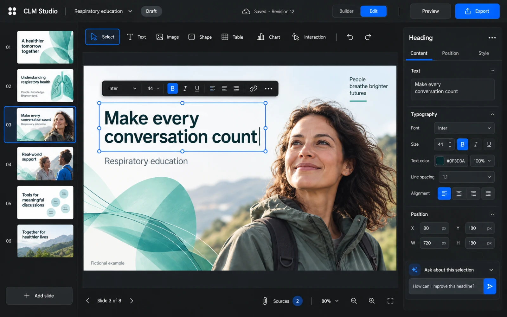Switch to Edit mode
The width and height of the screenshot is (507, 317).
[374, 11]
